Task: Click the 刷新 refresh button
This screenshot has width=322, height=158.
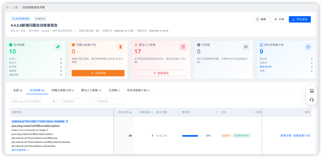Action: pos(261,19)
